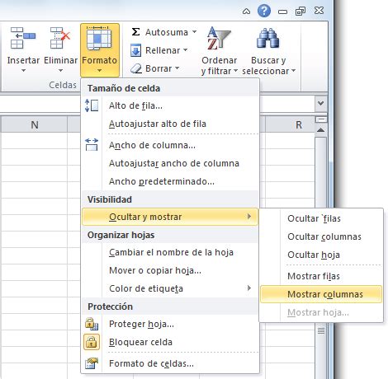Select Ocultar hoja in submenu
Viewport: 388px width, 379px height.
coord(321,255)
